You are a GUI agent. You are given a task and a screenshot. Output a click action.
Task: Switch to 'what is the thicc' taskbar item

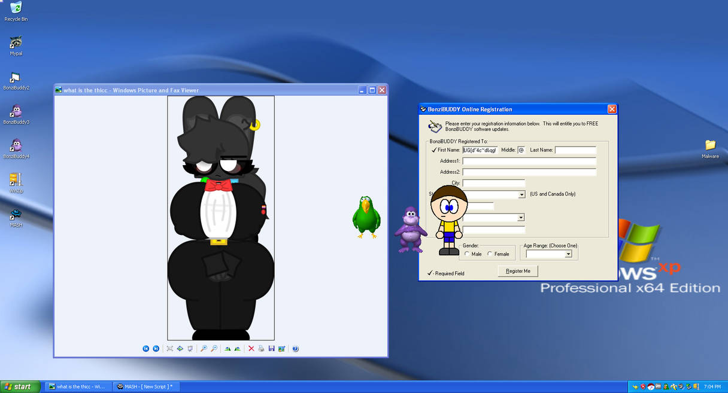click(x=77, y=387)
